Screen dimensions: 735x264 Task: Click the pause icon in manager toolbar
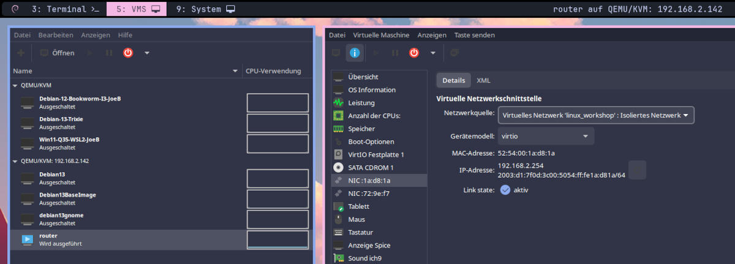tap(109, 53)
